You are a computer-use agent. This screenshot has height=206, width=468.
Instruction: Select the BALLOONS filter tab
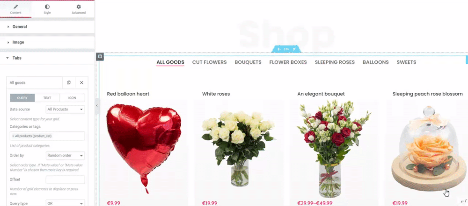375,62
